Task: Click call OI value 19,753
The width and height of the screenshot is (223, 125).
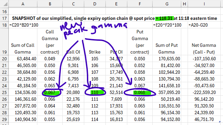Action: point(73,113)
